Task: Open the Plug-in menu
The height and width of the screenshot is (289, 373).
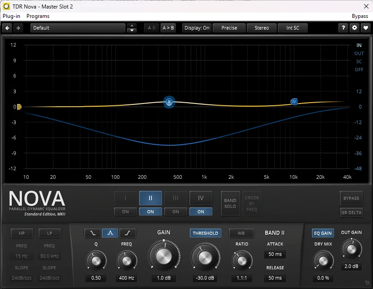Action: coord(11,16)
